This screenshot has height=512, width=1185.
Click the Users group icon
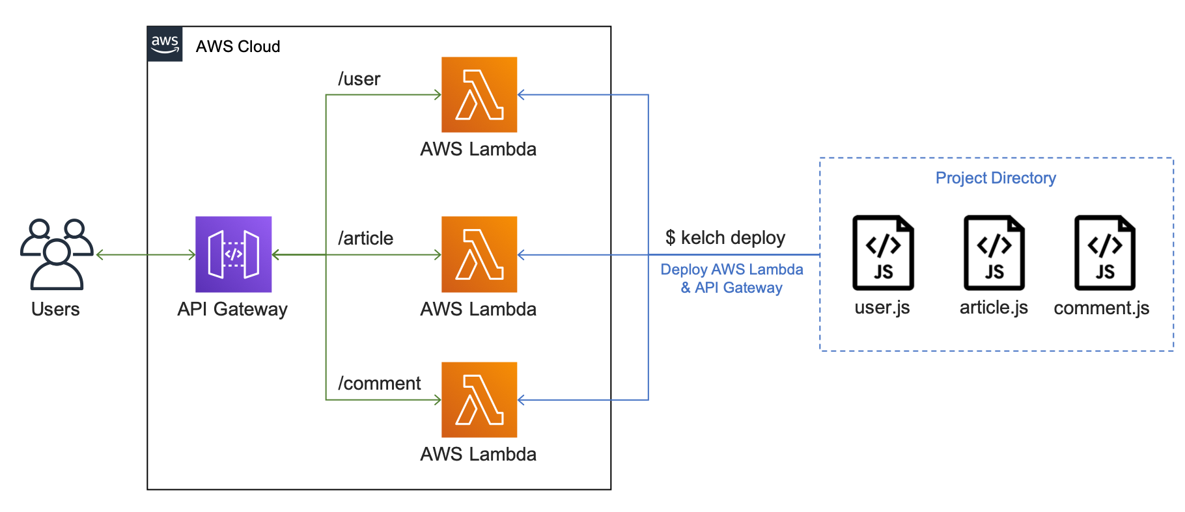(x=57, y=254)
